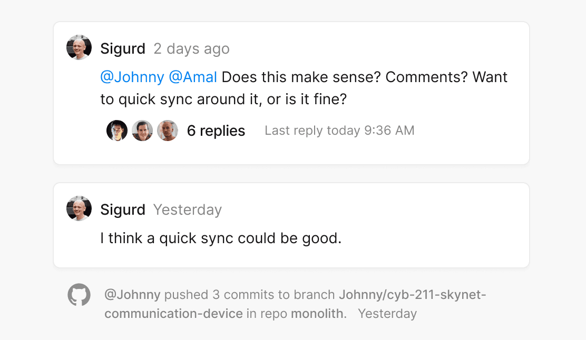Click the 'I think a quick sync' comment text
Screen dimensions: 586x340
pos(221,238)
